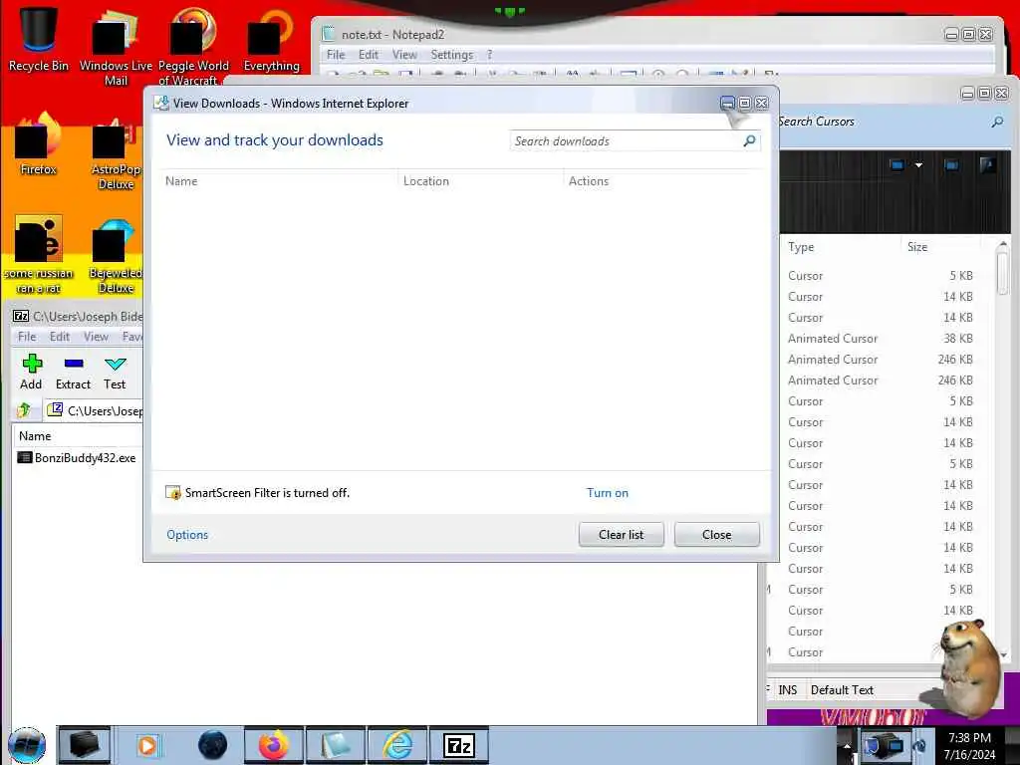Sort downloads by Name column
This screenshot has height=765, width=1020.
[280, 181]
